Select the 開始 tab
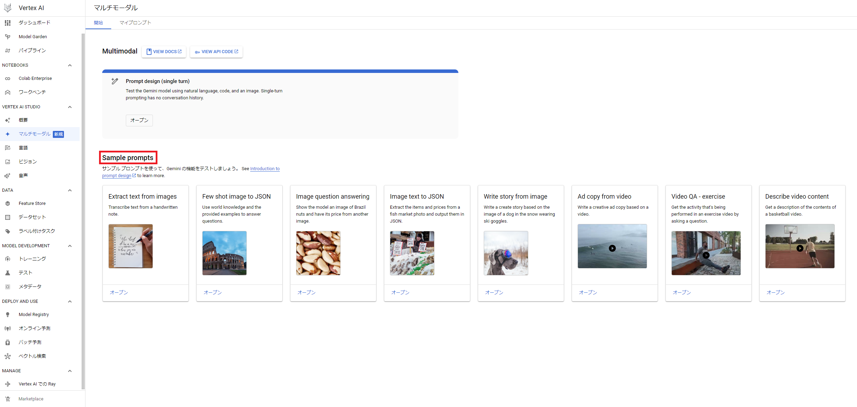857x407 pixels. [x=98, y=23]
